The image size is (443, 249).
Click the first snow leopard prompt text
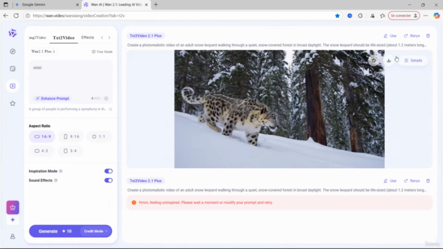277,45
